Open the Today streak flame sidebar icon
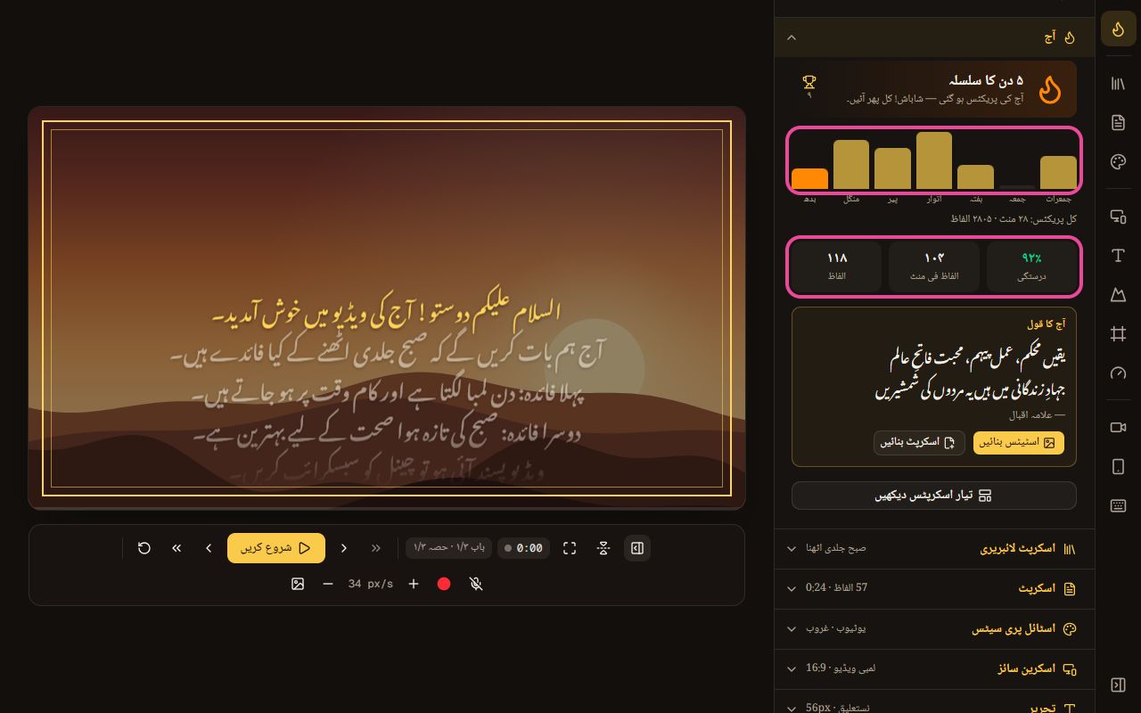The image size is (1141, 713). 1118,29
